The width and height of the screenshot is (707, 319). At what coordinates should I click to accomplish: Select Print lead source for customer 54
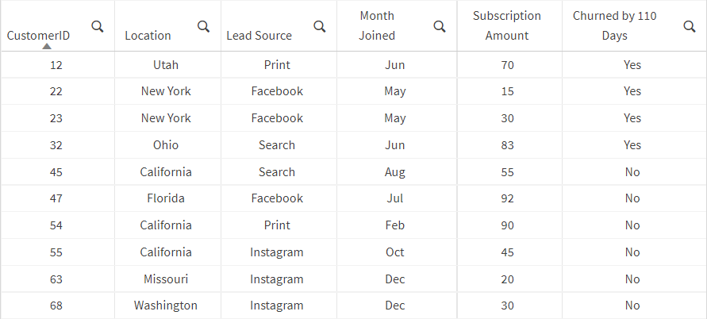277,225
